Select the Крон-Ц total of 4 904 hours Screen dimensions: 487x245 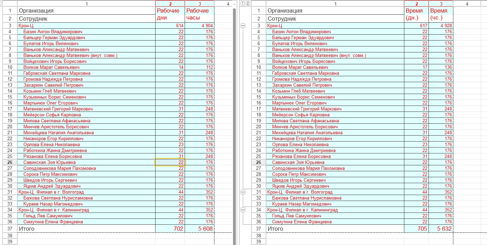pyautogui.click(x=199, y=26)
